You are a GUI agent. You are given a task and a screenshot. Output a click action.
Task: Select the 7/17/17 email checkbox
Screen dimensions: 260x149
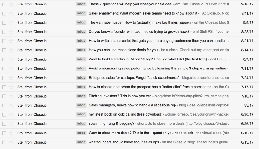(4, 87)
